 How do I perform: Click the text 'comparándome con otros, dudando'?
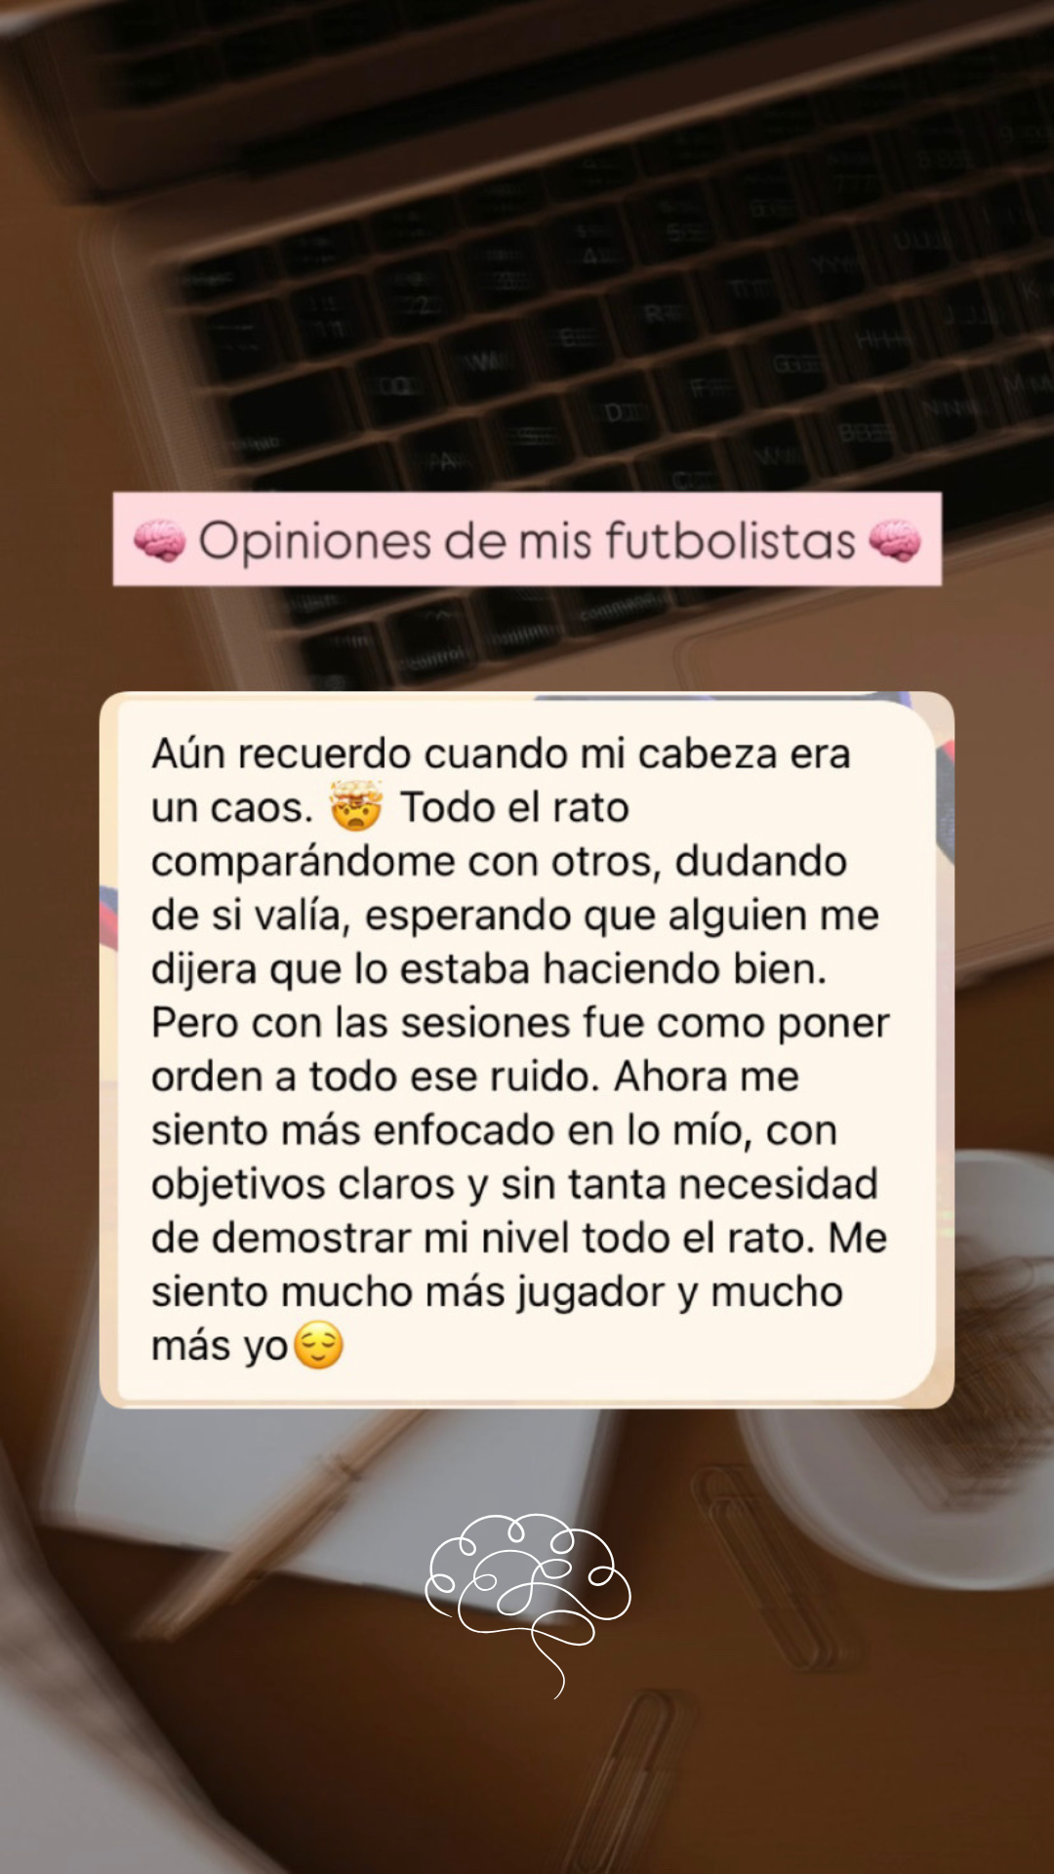pyautogui.click(x=499, y=862)
